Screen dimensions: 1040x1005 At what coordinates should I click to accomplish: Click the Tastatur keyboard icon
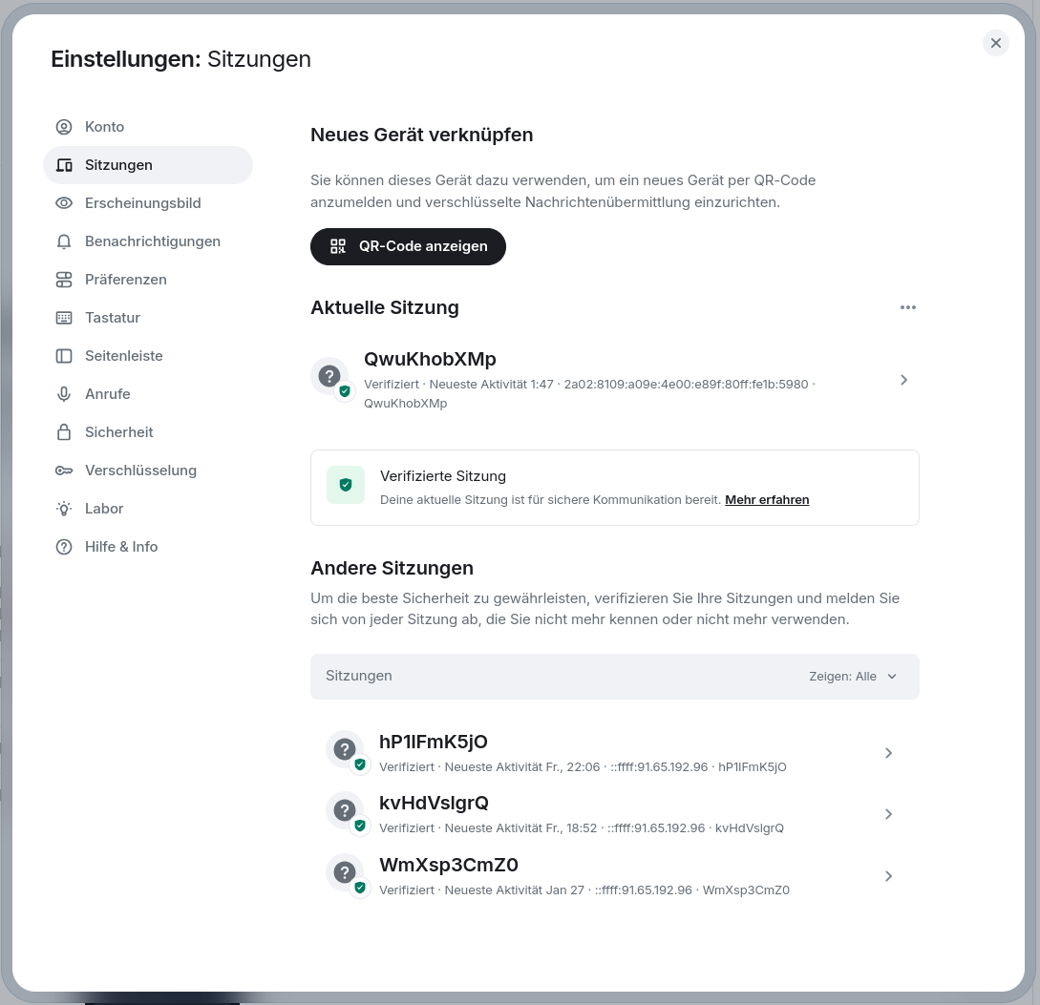pyautogui.click(x=64, y=318)
